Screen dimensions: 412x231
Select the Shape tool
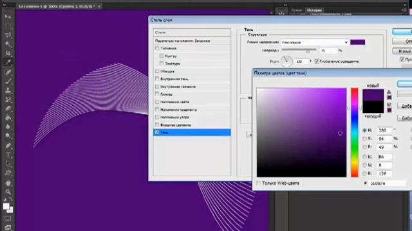[x=8, y=173]
